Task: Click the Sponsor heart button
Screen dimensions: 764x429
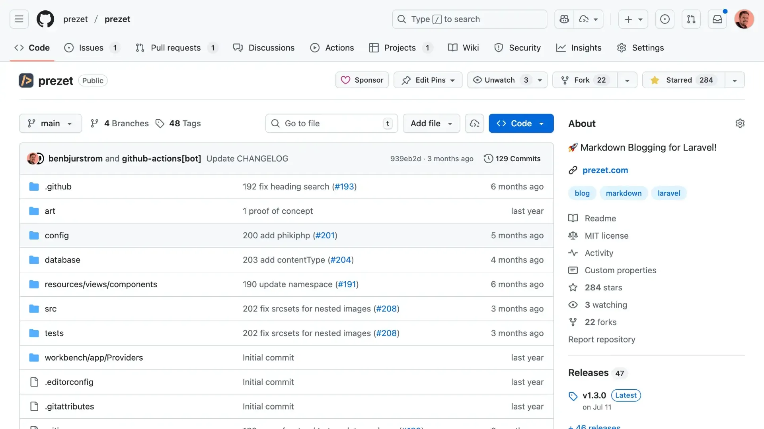Action: [x=362, y=80]
